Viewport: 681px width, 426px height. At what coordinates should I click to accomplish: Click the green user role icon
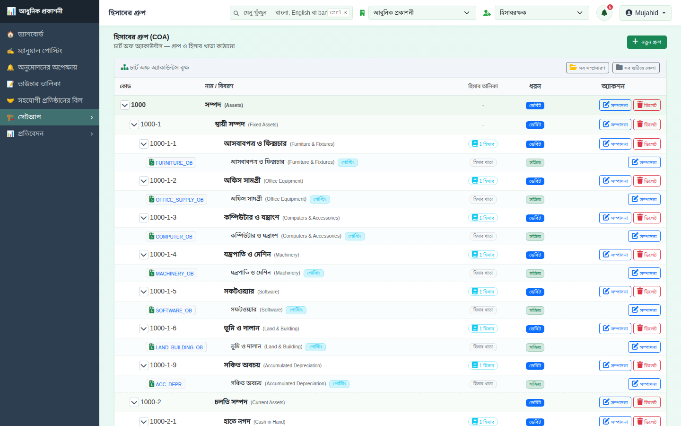coord(487,13)
